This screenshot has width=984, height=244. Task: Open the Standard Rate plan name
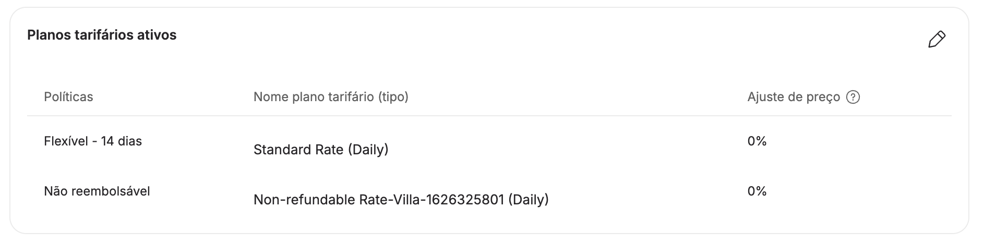click(x=321, y=150)
